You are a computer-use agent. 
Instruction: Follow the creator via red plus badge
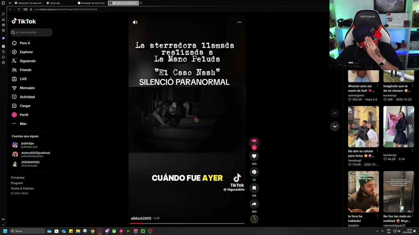coord(254,148)
